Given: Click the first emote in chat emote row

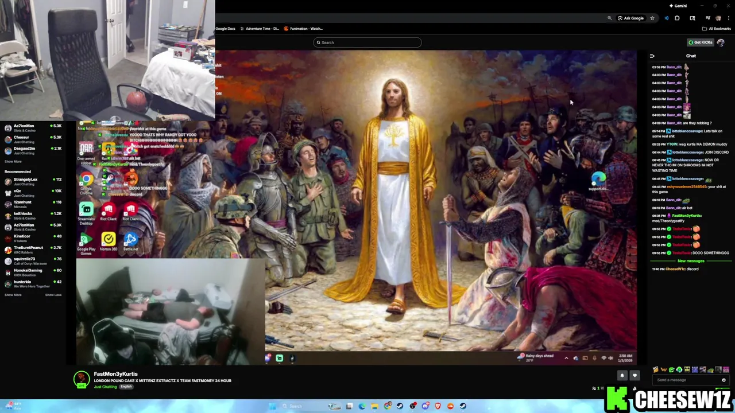Looking at the screenshot, I should point(656,370).
